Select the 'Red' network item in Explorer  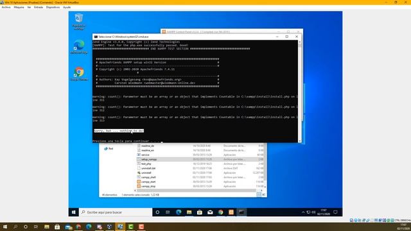click(109, 148)
